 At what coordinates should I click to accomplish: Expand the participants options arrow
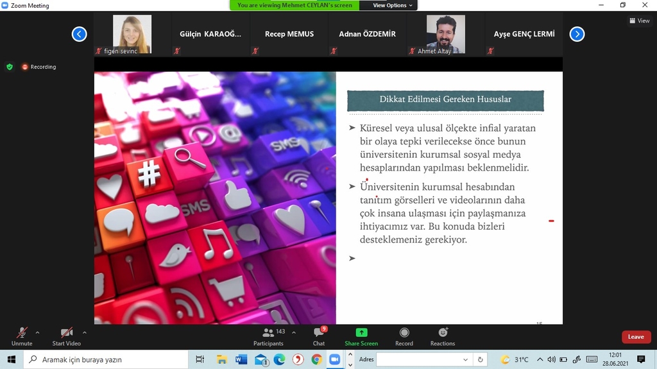(x=294, y=332)
